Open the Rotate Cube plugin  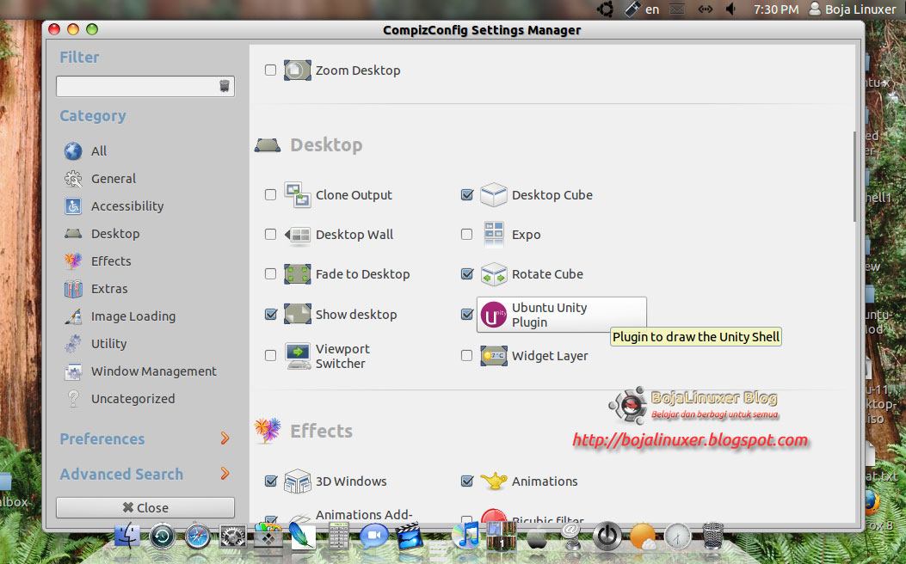point(494,273)
